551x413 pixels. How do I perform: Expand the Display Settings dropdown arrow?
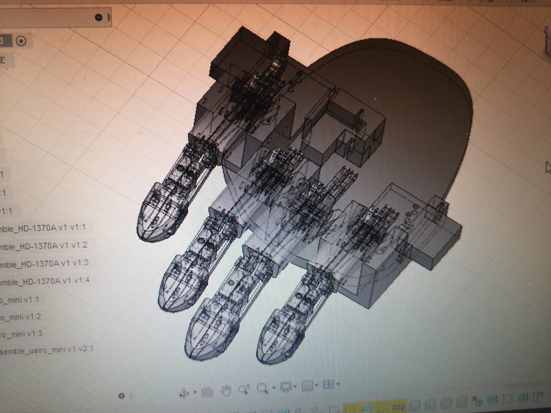(x=295, y=386)
